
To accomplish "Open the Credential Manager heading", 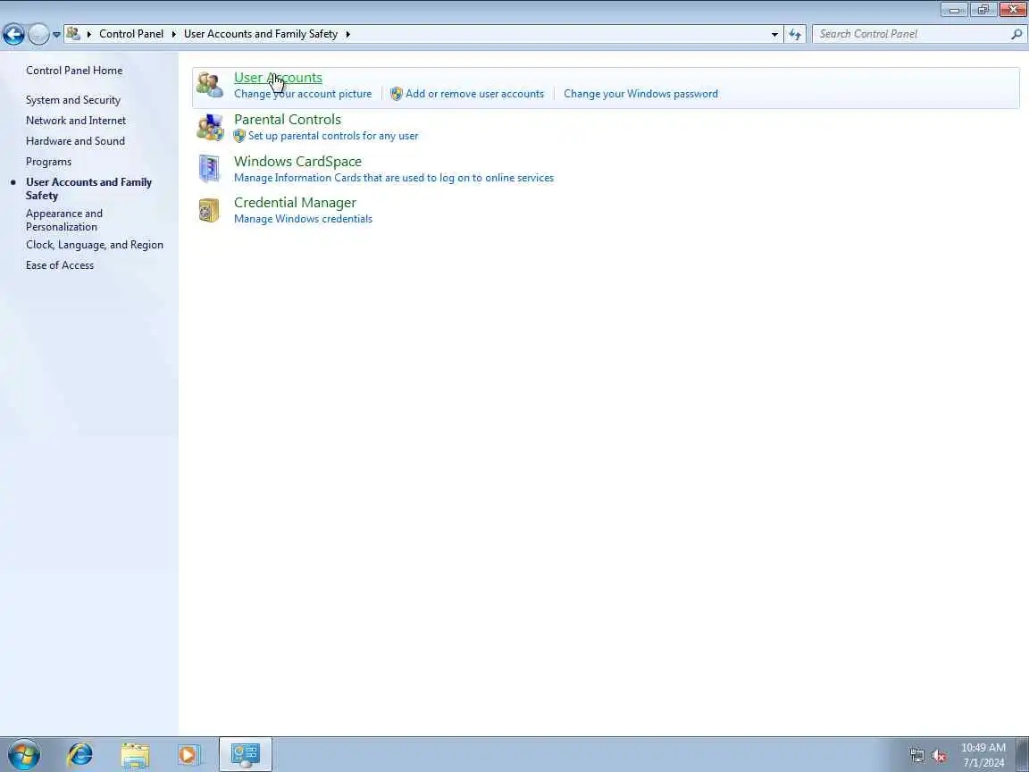I will [296, 203].
